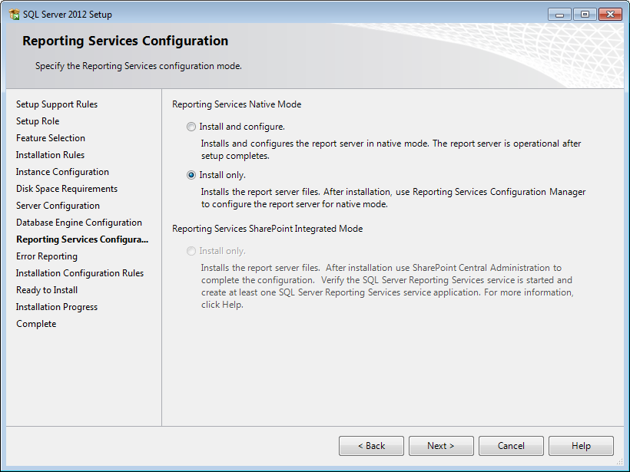
Task: Open the Database Engine Configuration step
Action: pos(79,223)
